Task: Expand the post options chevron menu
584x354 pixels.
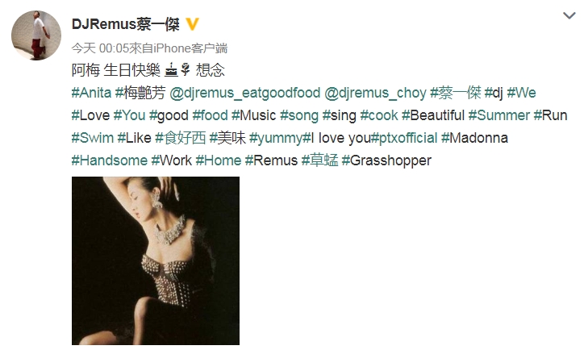Action: [569, 15]
